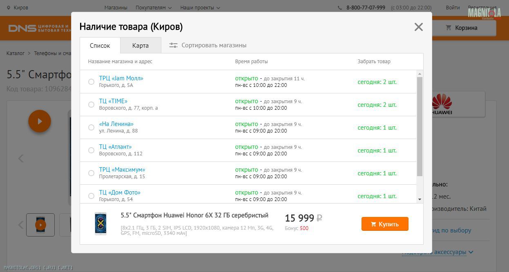This screenshot has height=272, width=509.
Task: Click the scrollbar up arrow in store list
Action: click(420, 74)
